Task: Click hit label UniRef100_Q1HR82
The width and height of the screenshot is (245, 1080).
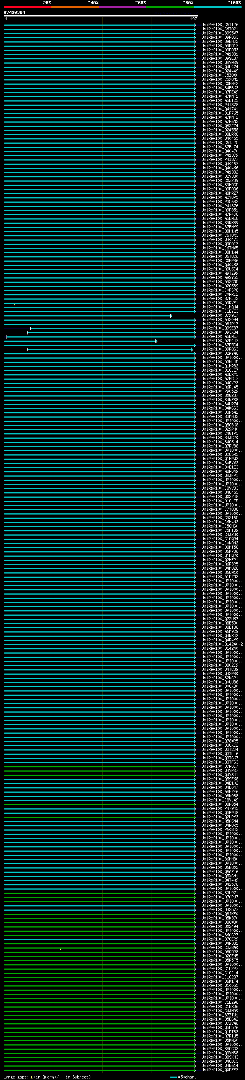Action: click(219, 366)
